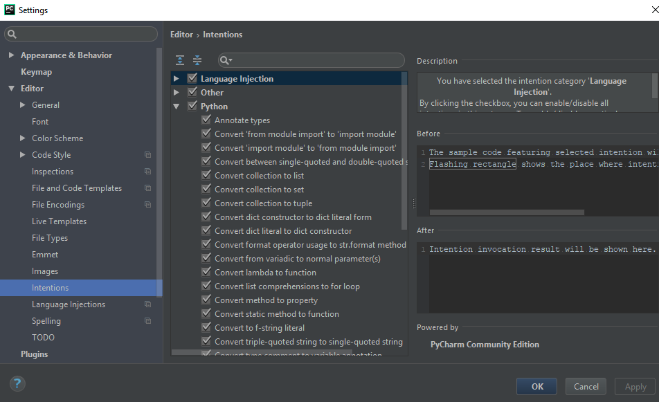Click the per-project icon beside Spelling

pos(148,320)
